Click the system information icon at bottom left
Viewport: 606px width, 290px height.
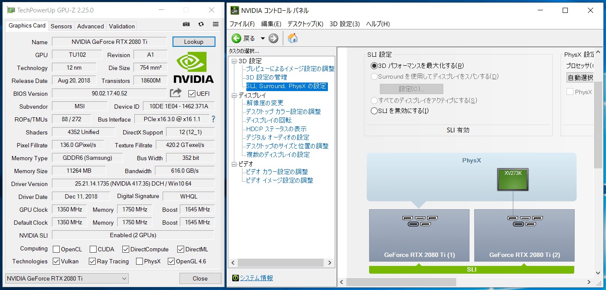click(235, 278)
